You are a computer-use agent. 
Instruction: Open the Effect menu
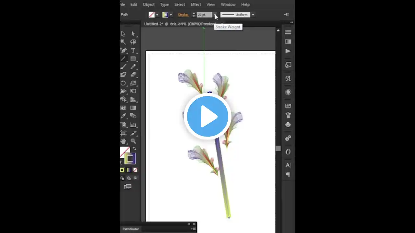pyautogui.click(x=196, y=5)
